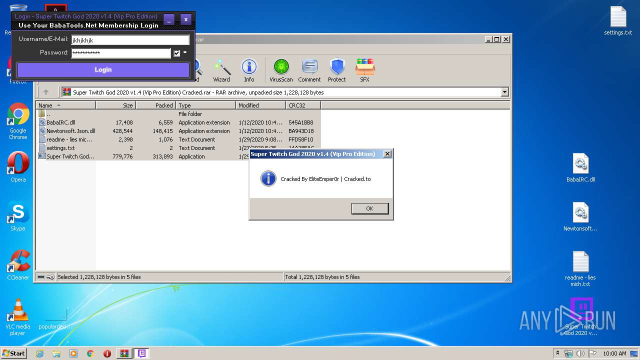Close the Super Twitch God login window
Screen dimensions: 640x360
186,20
